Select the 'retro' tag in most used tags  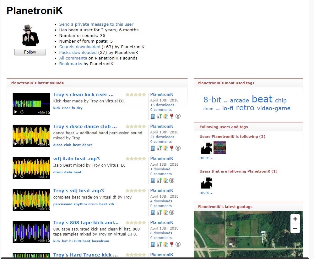pos(245,108)
